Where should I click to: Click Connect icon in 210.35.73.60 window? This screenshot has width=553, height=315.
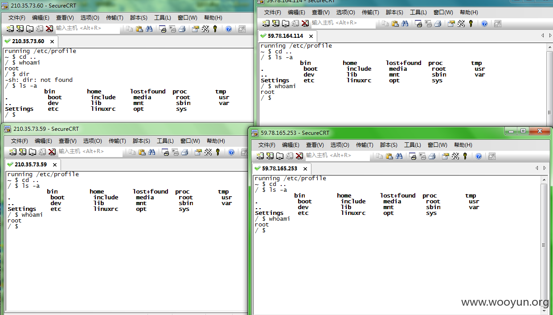click(x=11, y=29)
